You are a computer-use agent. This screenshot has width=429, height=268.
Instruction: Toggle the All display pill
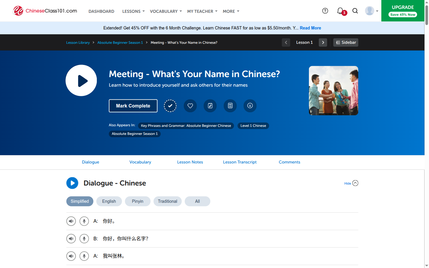coord(197,201)
